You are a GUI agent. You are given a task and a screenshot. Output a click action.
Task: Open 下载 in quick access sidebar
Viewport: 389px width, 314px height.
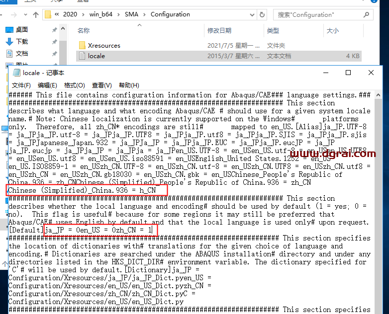(21, 42)
